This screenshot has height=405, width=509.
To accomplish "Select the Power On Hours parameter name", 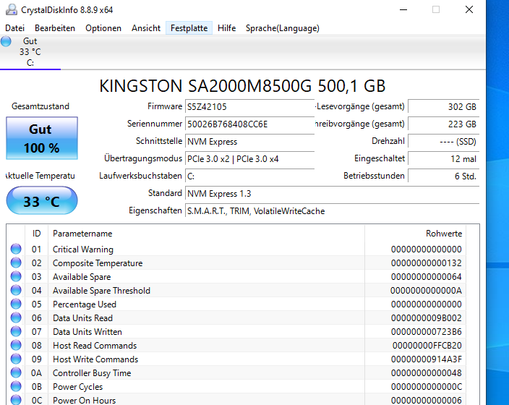I will [x=84, y=401].
